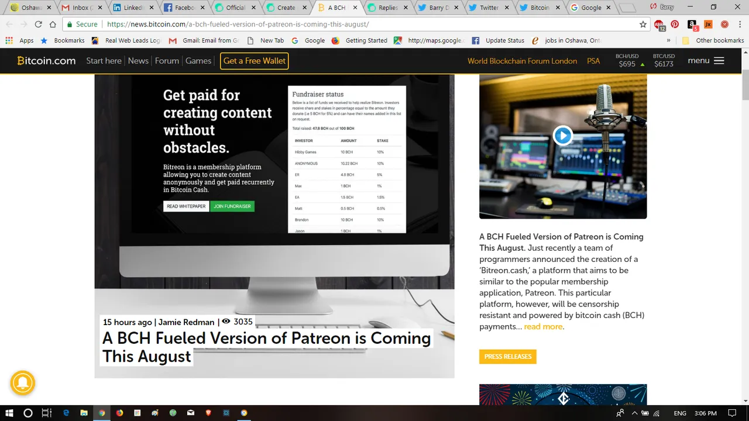Open the Apps grid shortcut
This screenshot has width=749, height=421.
[x=19, y=40]
